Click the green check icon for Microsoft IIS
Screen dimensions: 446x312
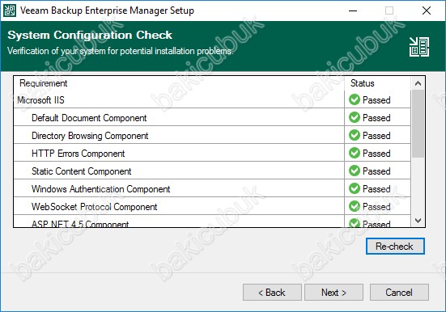[x=355, y=99]
